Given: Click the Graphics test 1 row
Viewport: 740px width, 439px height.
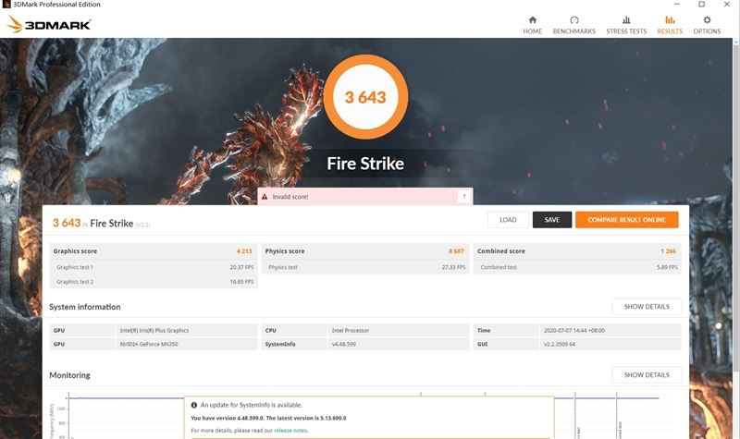Looking at the screenshot, I should [x=154, y=267].
